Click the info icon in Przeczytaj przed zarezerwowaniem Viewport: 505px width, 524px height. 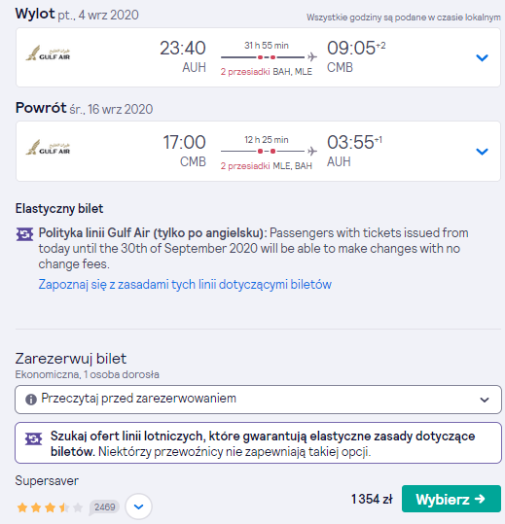click(31, 400)
